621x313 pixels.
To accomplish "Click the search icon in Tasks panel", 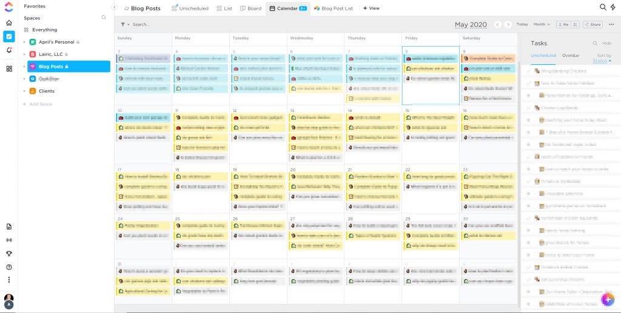I will [595, 43].
